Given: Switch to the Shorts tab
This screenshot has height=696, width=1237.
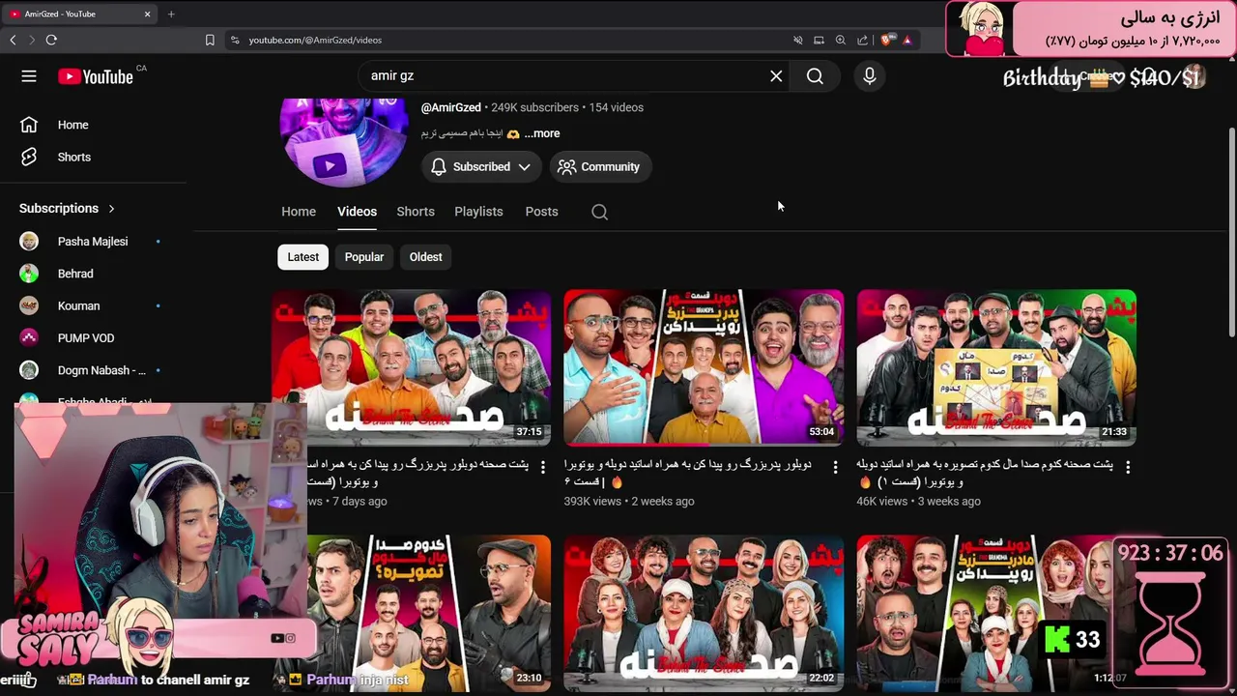Looking at the screenshot, I should click(x=416, y=212).
